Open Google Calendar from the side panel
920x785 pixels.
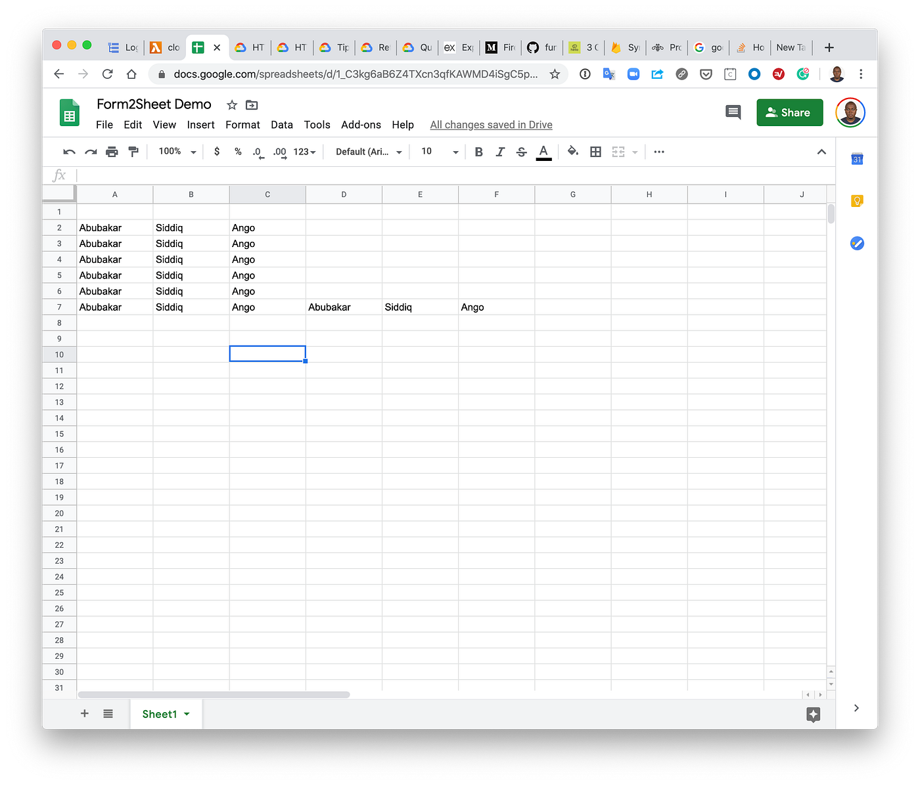(x=857, y=158)
